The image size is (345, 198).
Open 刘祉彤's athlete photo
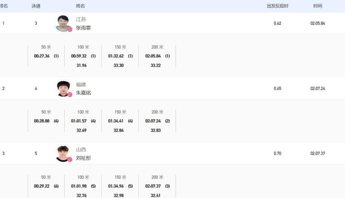(63, 153)
